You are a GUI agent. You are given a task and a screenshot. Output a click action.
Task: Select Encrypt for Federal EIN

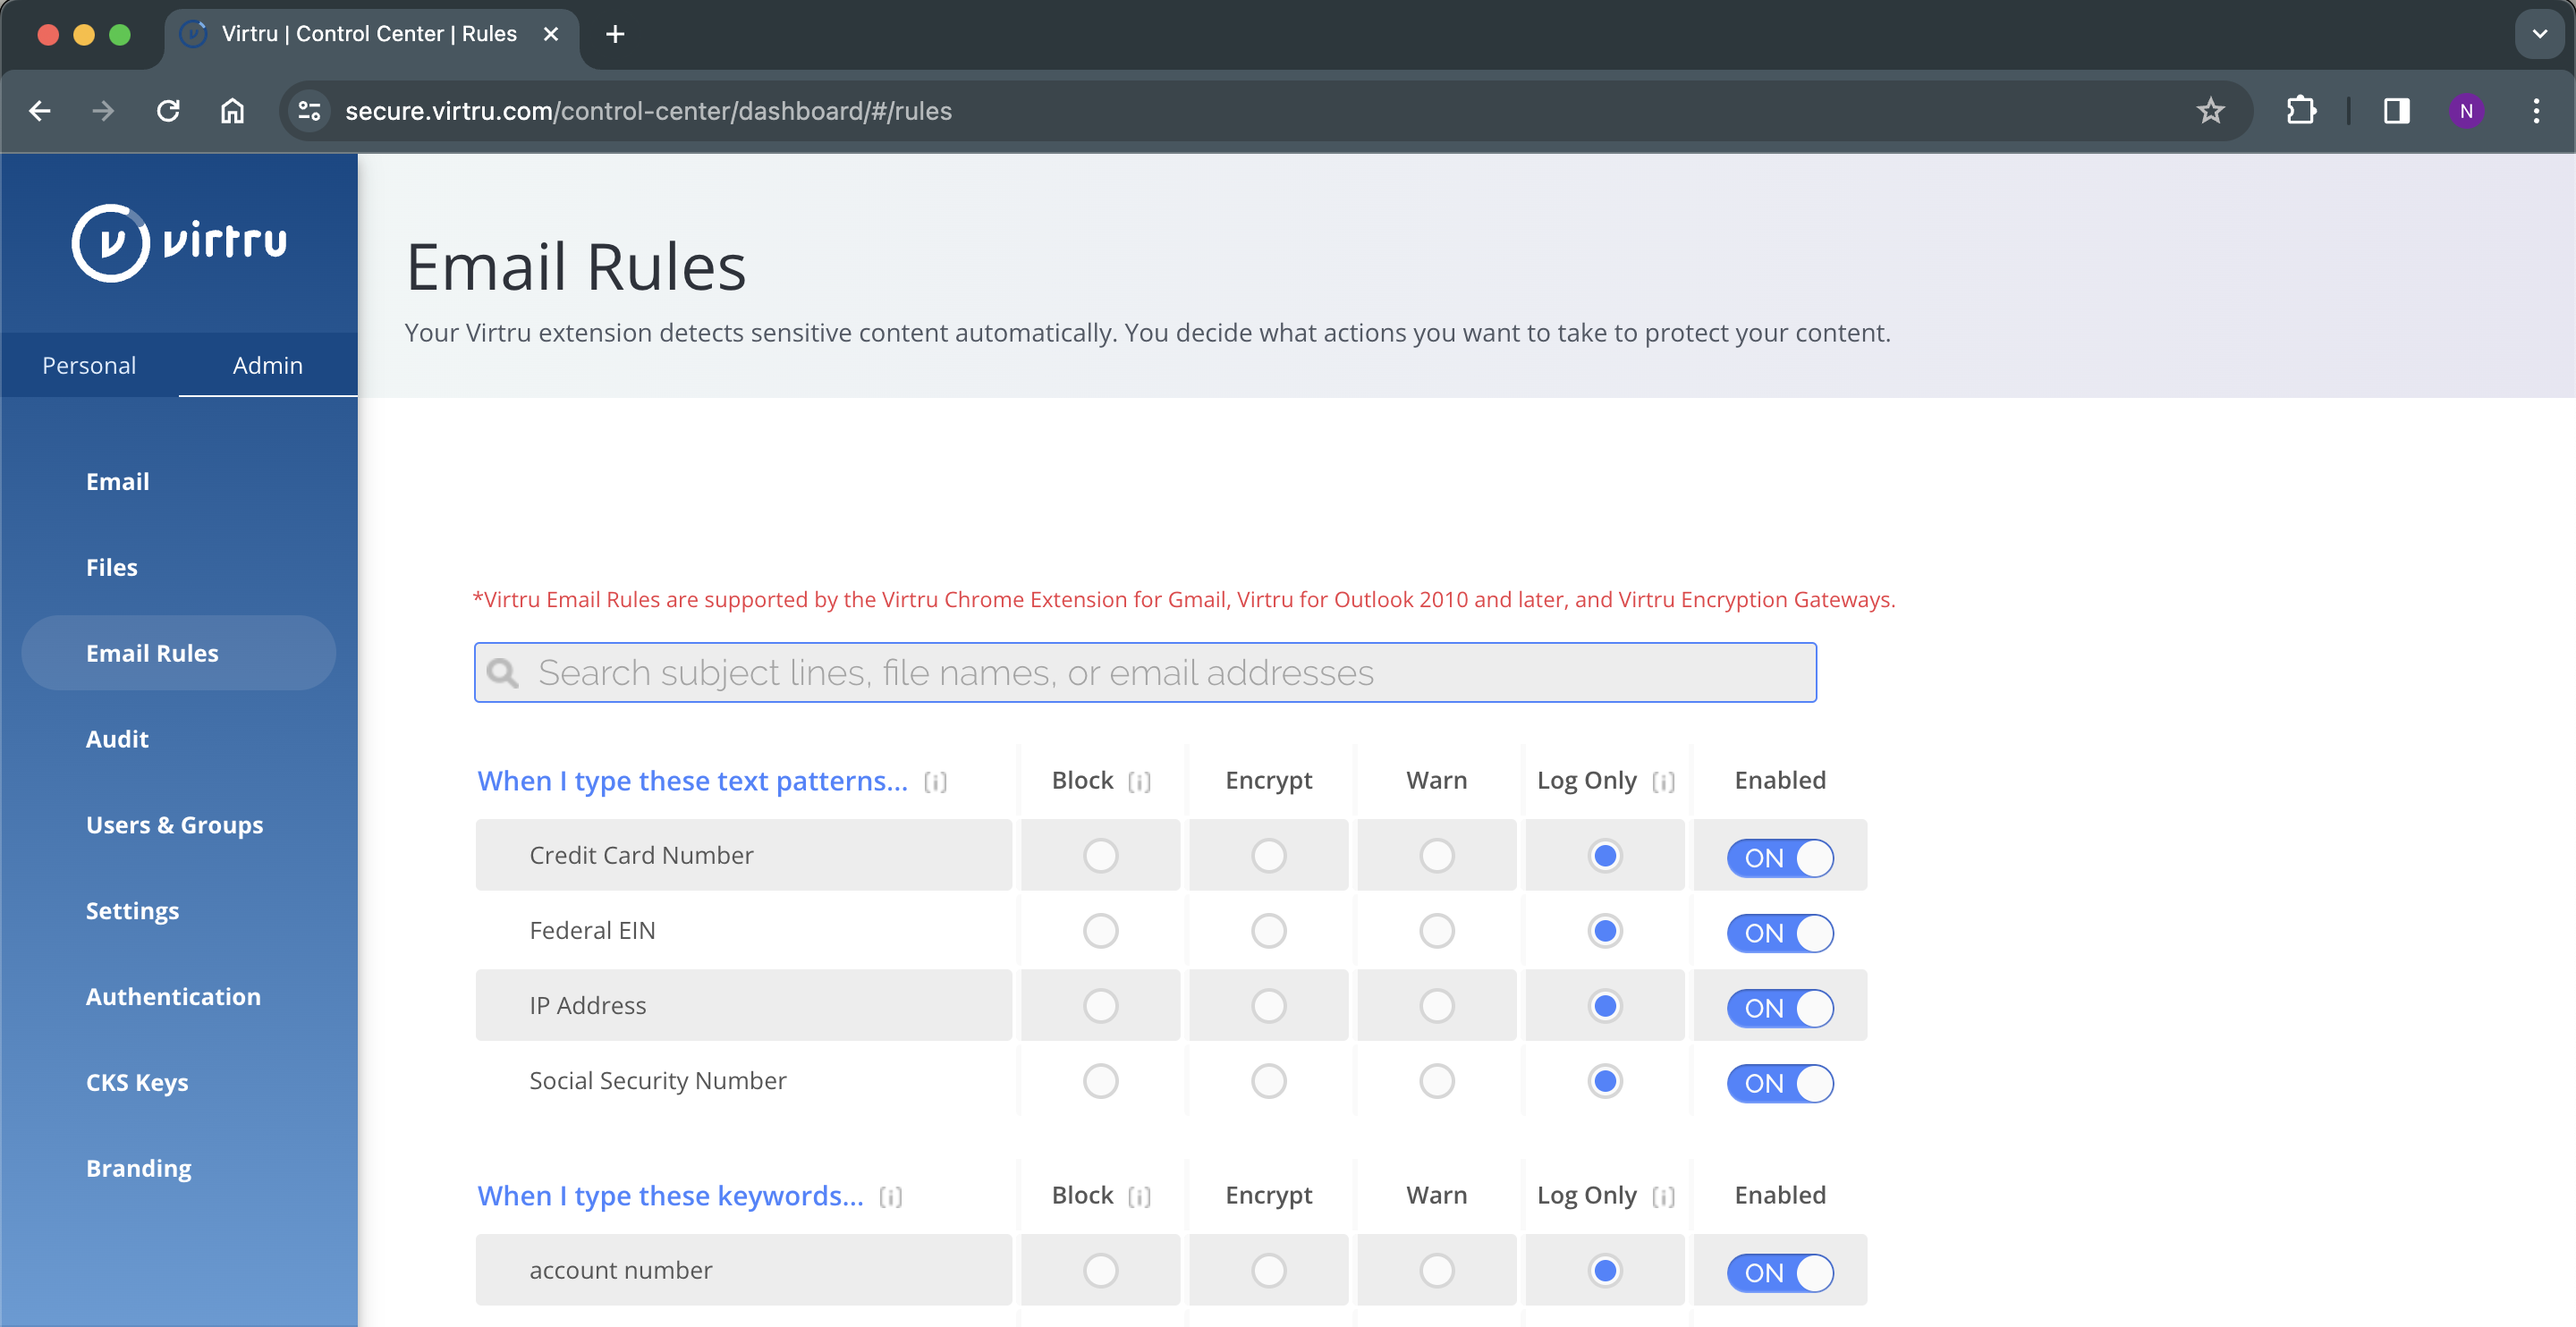pyautogui.click(x=1268, y=931)
